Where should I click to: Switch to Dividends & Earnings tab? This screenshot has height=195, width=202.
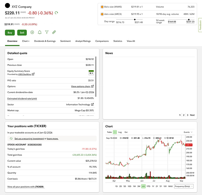45,41
